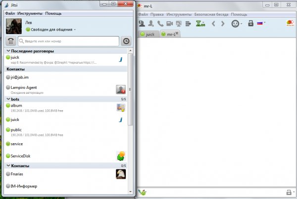Click the juick 'j' icon in bots group

pyautogui.click(x=121, y=119)
